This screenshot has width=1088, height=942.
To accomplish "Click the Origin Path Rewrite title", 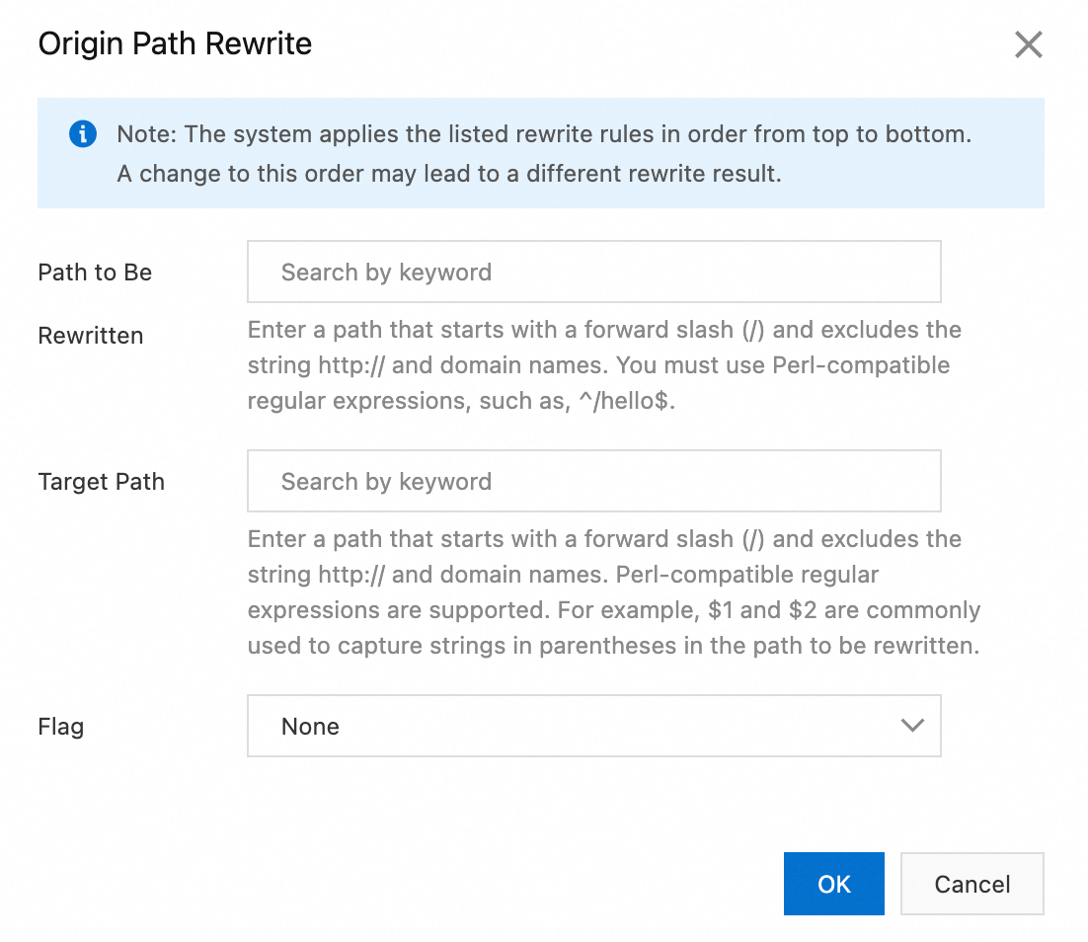I will pos(175,44).
